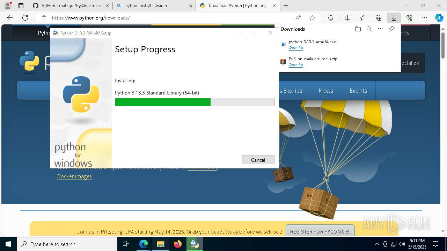The height and width of the screenshot is (251, 447).
Task: Open the tab actions menu icon
Action: [21, 6]
